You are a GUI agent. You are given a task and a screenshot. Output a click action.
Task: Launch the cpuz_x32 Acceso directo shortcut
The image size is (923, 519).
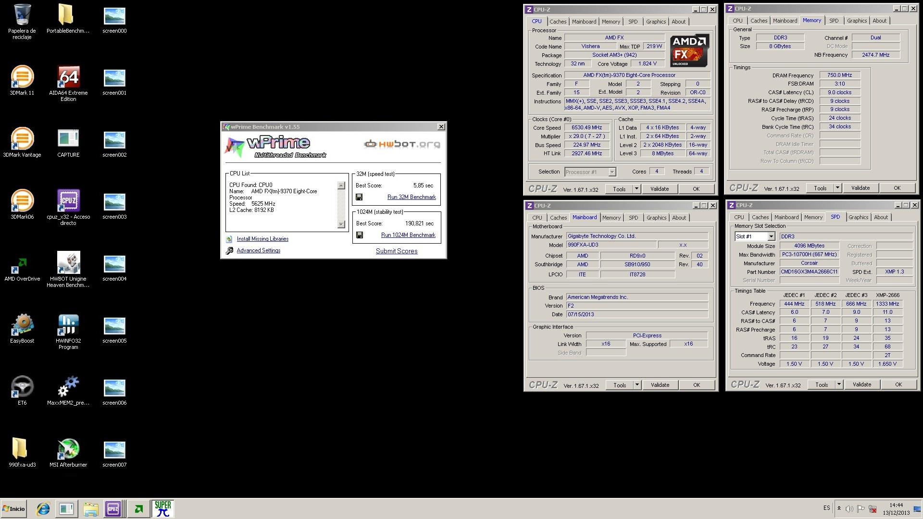(x=68, y=207)
